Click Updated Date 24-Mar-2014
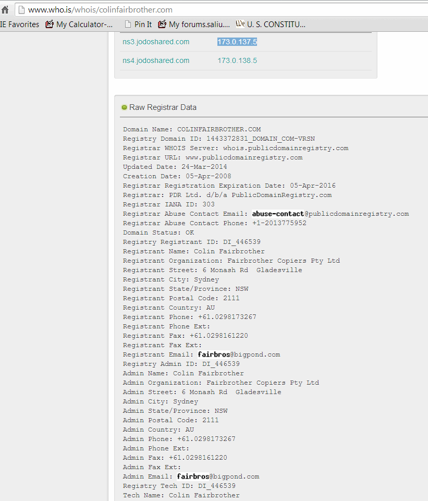The height and width of the screenshot is (501, 428). 175,167
